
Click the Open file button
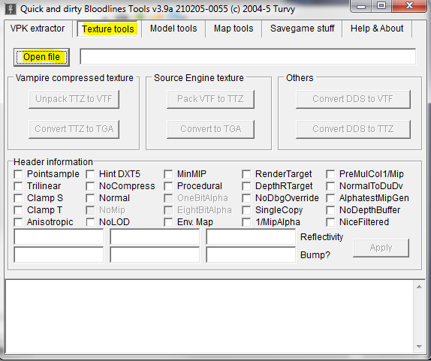(x=41, y=57)
